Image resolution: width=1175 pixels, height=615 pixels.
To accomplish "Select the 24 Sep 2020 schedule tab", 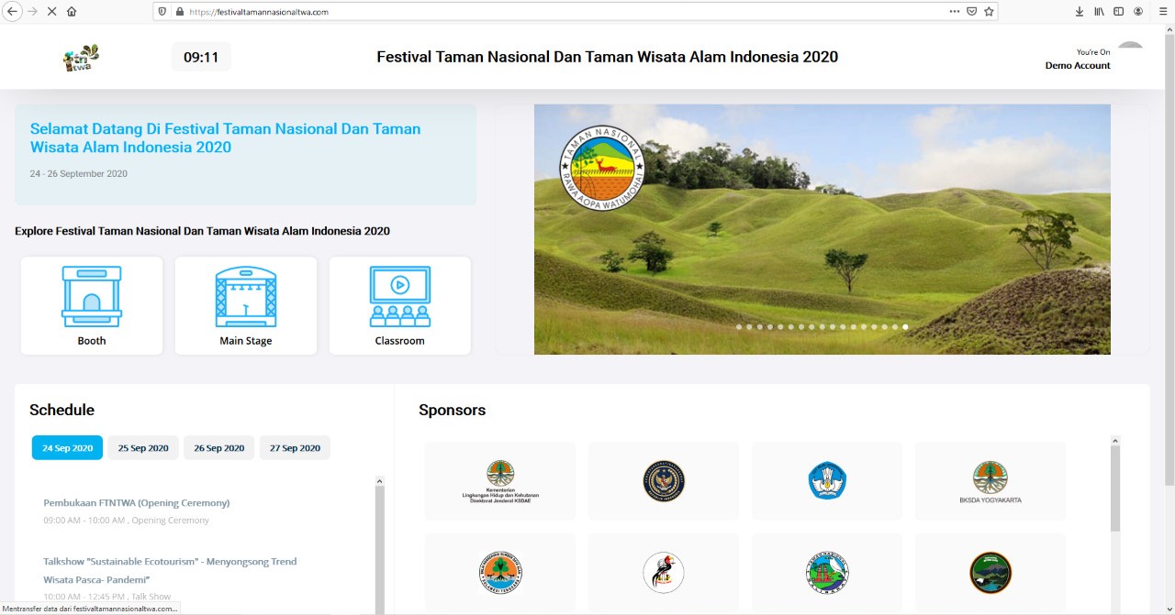I will (x=67, y=448).
